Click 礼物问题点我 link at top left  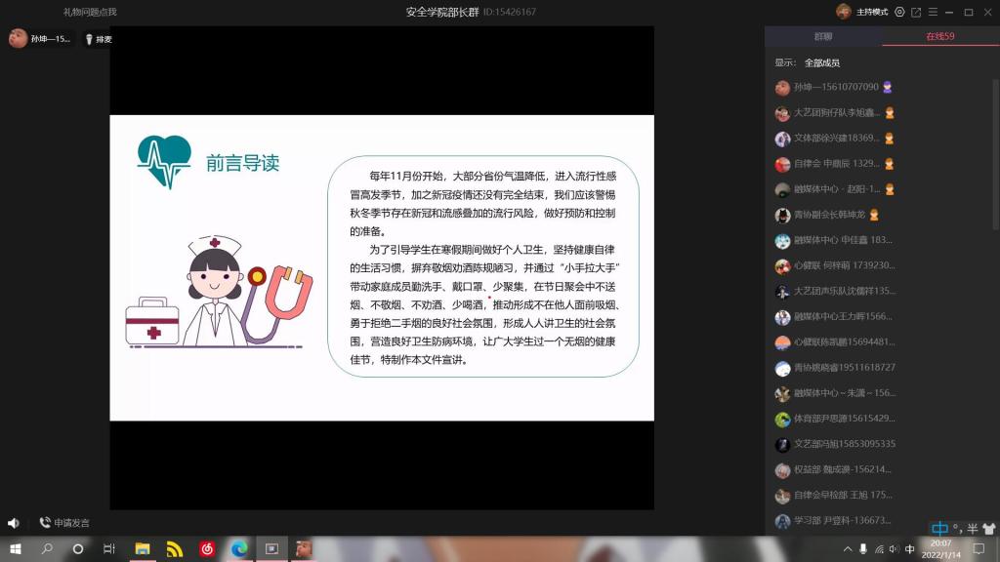tap(90, 12)
